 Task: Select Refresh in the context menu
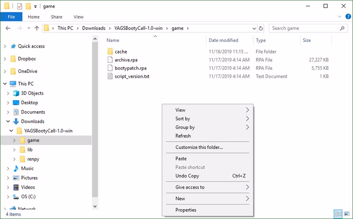183,136
